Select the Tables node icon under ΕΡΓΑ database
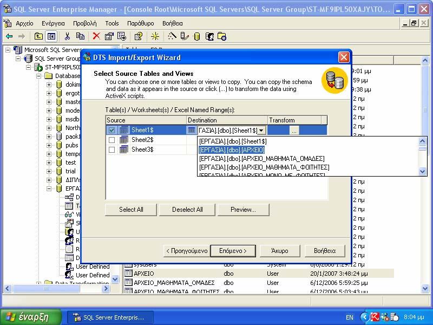 pyautogui.click(x=69, y=206)
